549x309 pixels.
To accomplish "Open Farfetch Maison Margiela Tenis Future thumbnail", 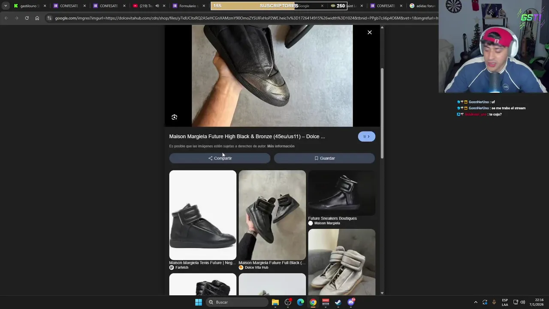I will tap(202, 215).
